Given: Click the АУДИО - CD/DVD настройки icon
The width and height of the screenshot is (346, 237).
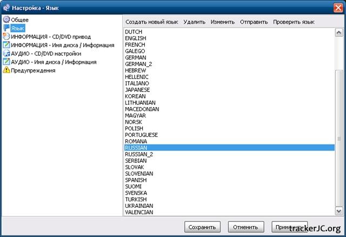Looking at the screenshot, I should click(x=6, y=54).
